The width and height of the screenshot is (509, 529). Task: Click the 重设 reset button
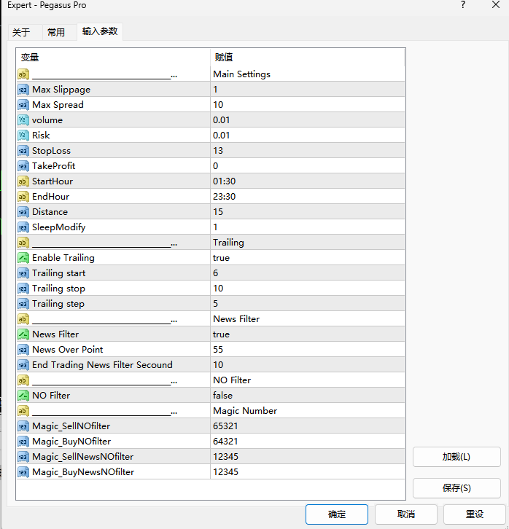point(474,514)
